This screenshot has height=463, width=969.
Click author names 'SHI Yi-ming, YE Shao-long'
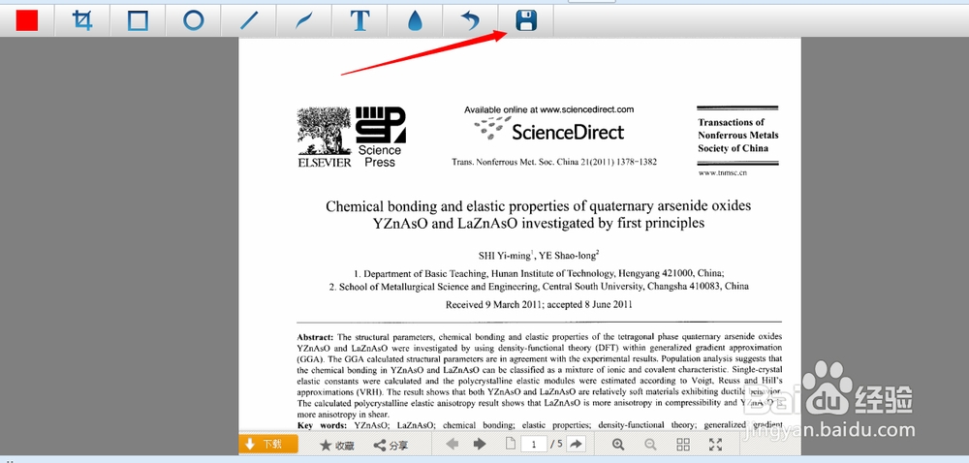[538, 256]
